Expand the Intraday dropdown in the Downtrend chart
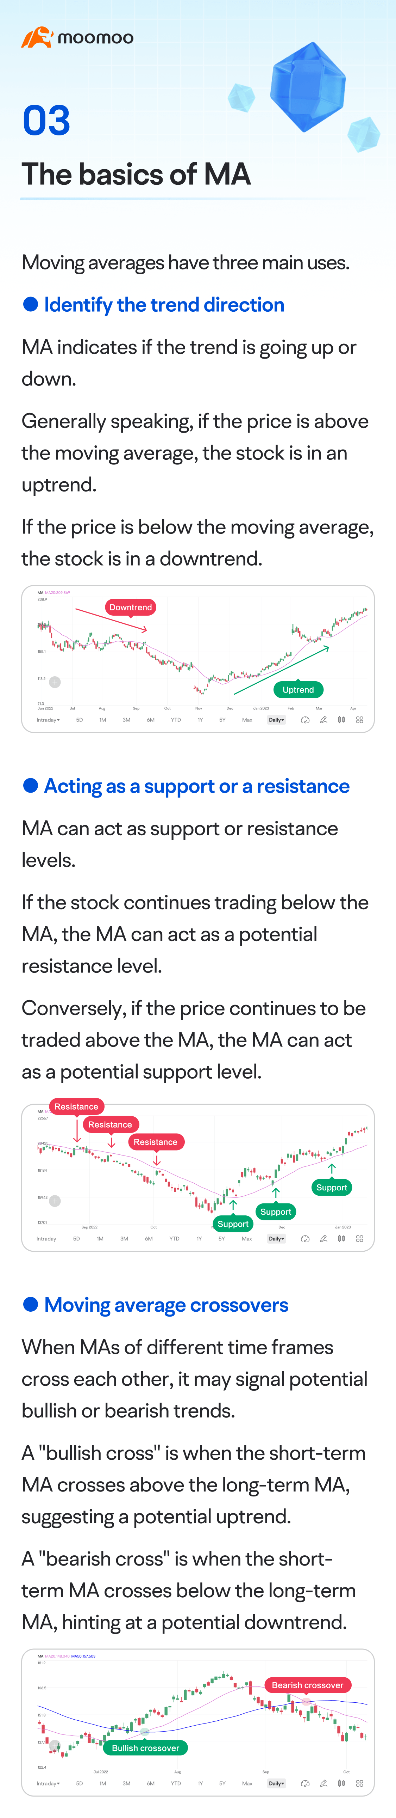 [48, 720]
